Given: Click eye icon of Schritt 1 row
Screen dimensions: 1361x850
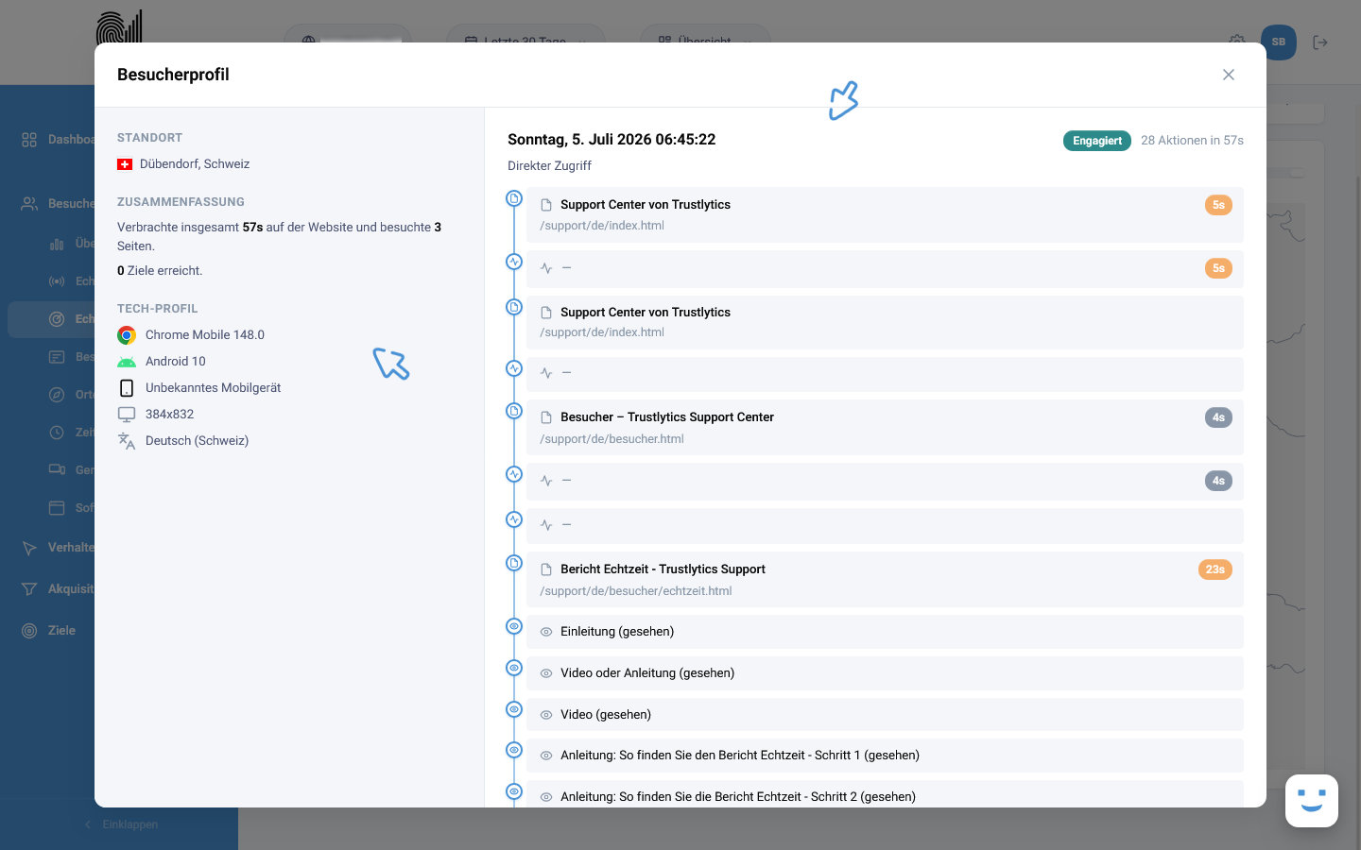Looking at the screenshot, I should 546,756.
